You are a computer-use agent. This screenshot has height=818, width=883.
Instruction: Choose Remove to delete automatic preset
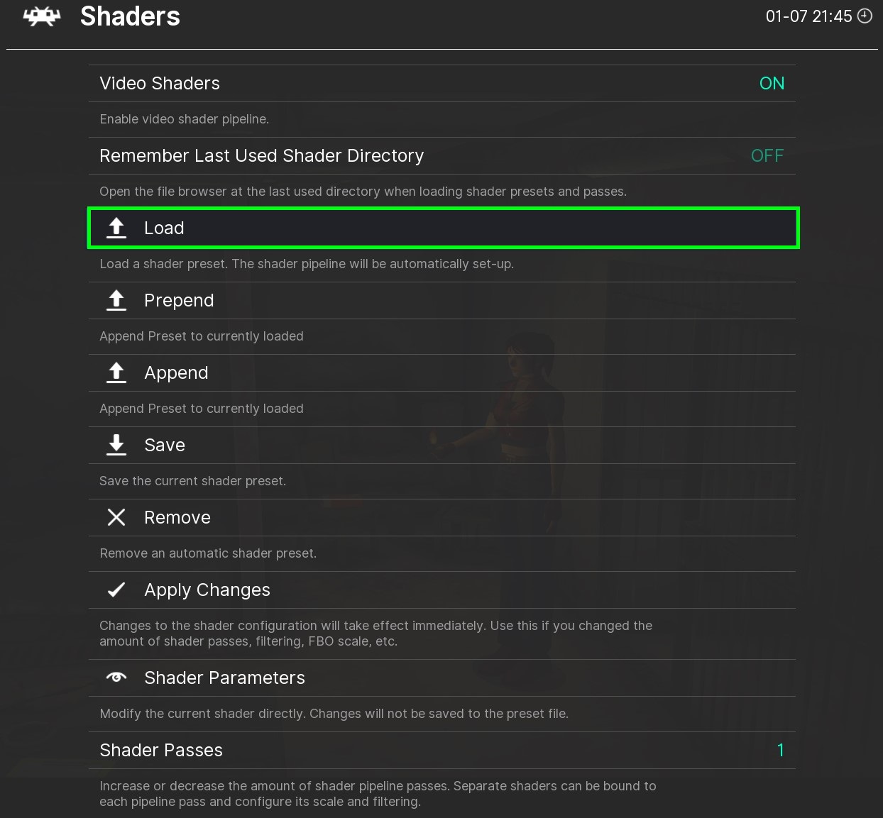pyautogui.click(x=177, y=518)
